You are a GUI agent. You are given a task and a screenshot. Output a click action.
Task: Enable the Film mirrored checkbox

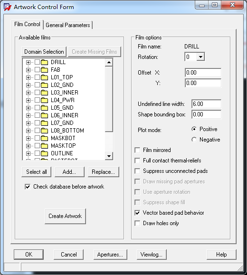coord(137,150)
